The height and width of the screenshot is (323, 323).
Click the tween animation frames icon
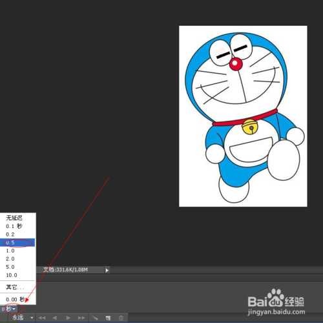coord(95,318)
